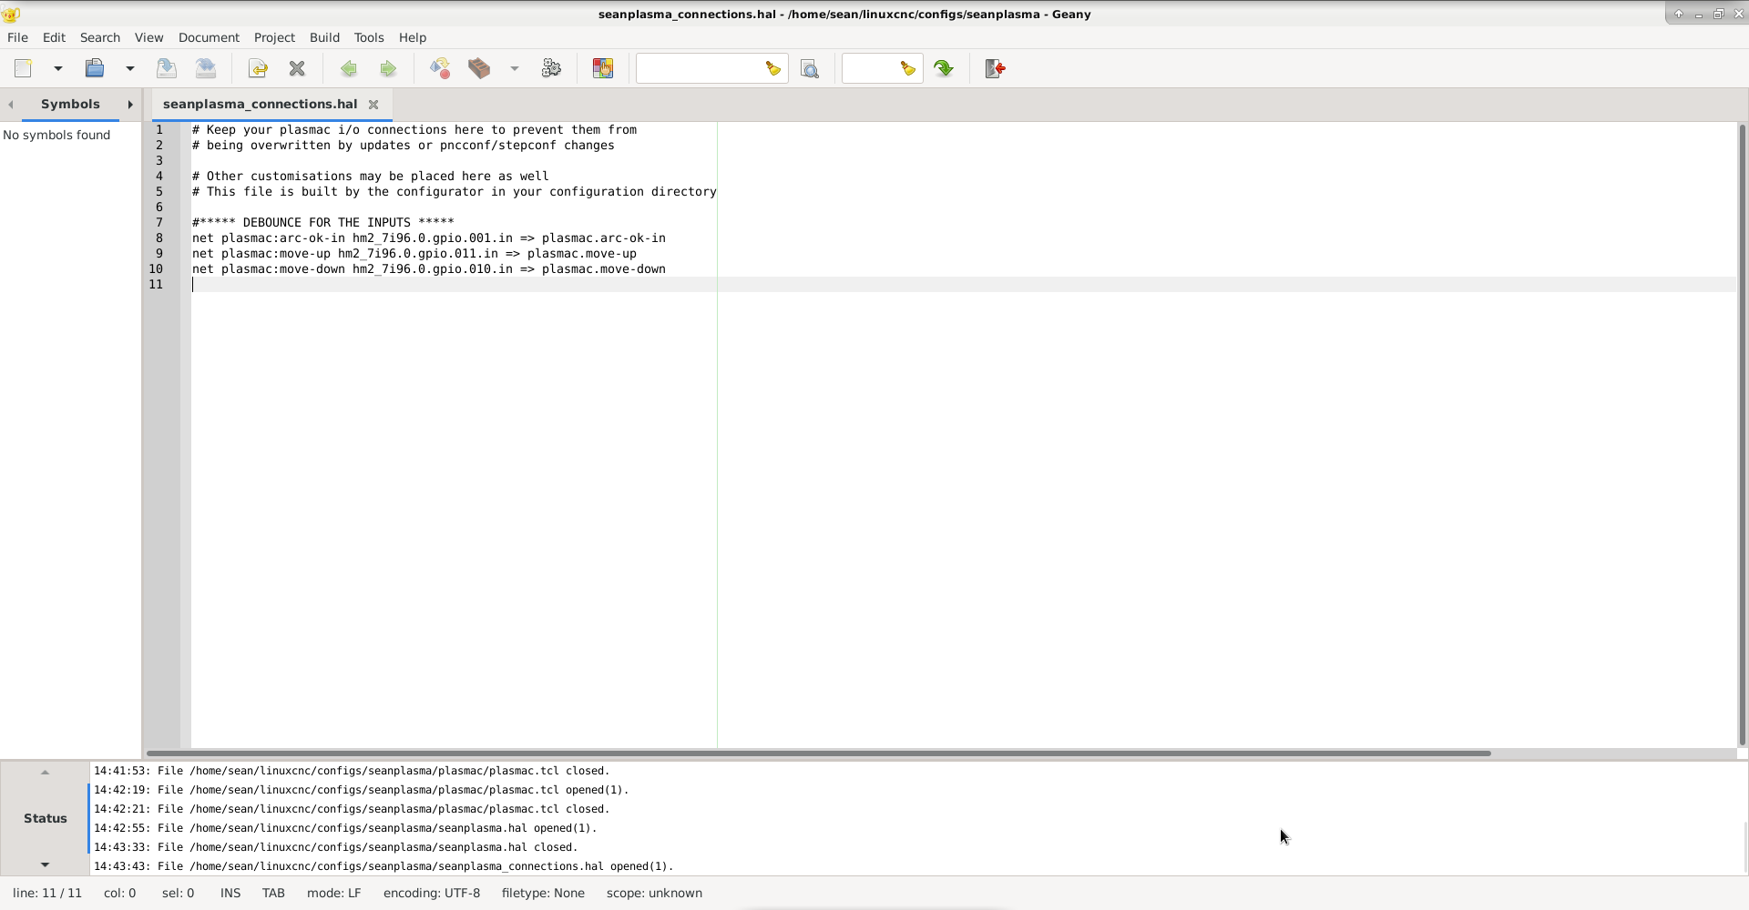The image size is (1749, 910).
Task: Open build actions dropdown arrow
Action: (x=515, y=68)
